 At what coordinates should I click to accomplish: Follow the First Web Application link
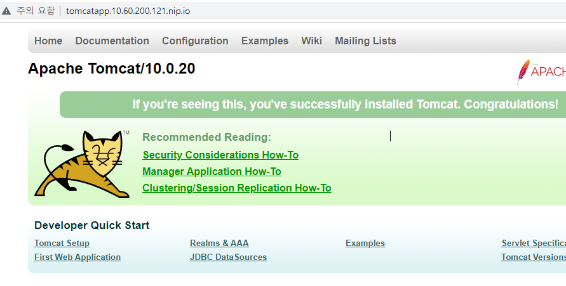click(77, 257)
